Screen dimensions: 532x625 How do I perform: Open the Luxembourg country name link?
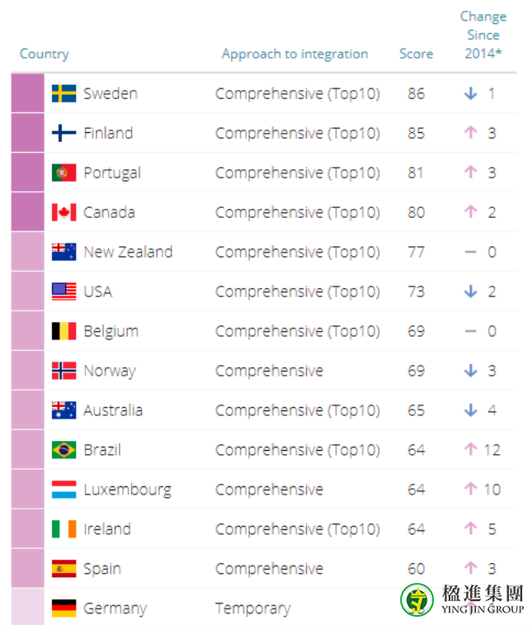pos(127,490)
